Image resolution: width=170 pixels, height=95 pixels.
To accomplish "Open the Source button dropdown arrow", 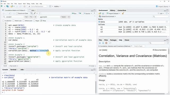I will point(91,13).
